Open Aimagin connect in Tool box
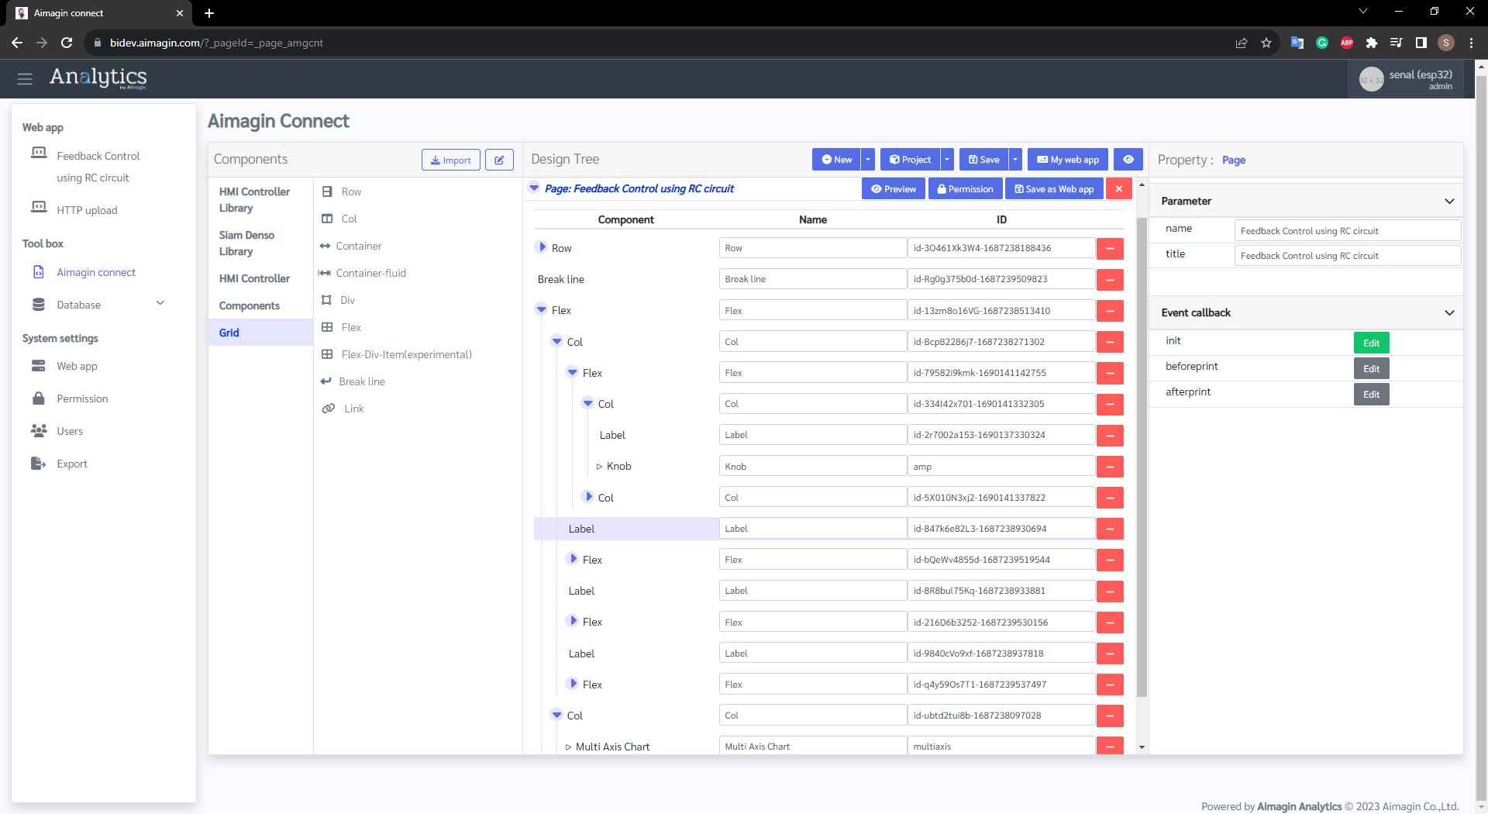Viewport: 1488px width, 814px height. coord(95,272)
